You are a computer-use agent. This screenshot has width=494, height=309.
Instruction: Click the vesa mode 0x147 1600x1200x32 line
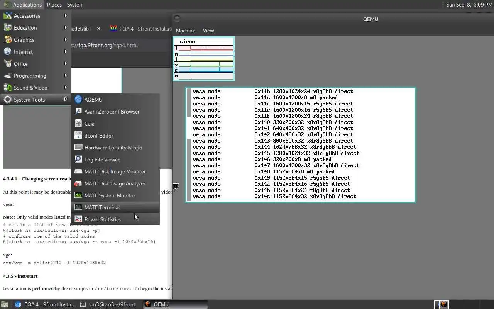[x=276, y=165]
